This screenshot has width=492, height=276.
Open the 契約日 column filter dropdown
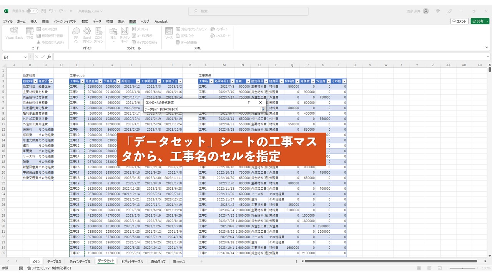138,81
